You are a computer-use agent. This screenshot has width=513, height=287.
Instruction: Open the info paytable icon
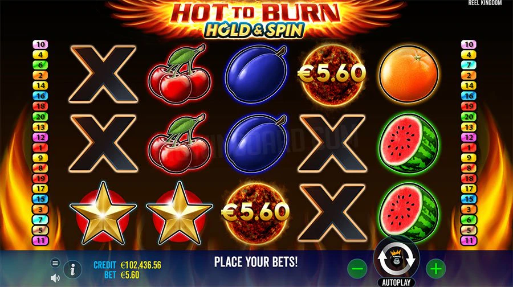click(72, 270)
